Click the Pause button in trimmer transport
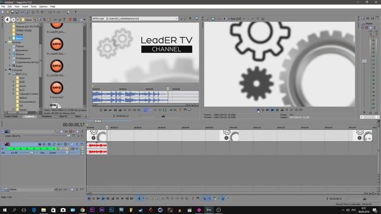The height and width of the screenshot is (214, 381). pyautogui.click(x=115, y=110)
